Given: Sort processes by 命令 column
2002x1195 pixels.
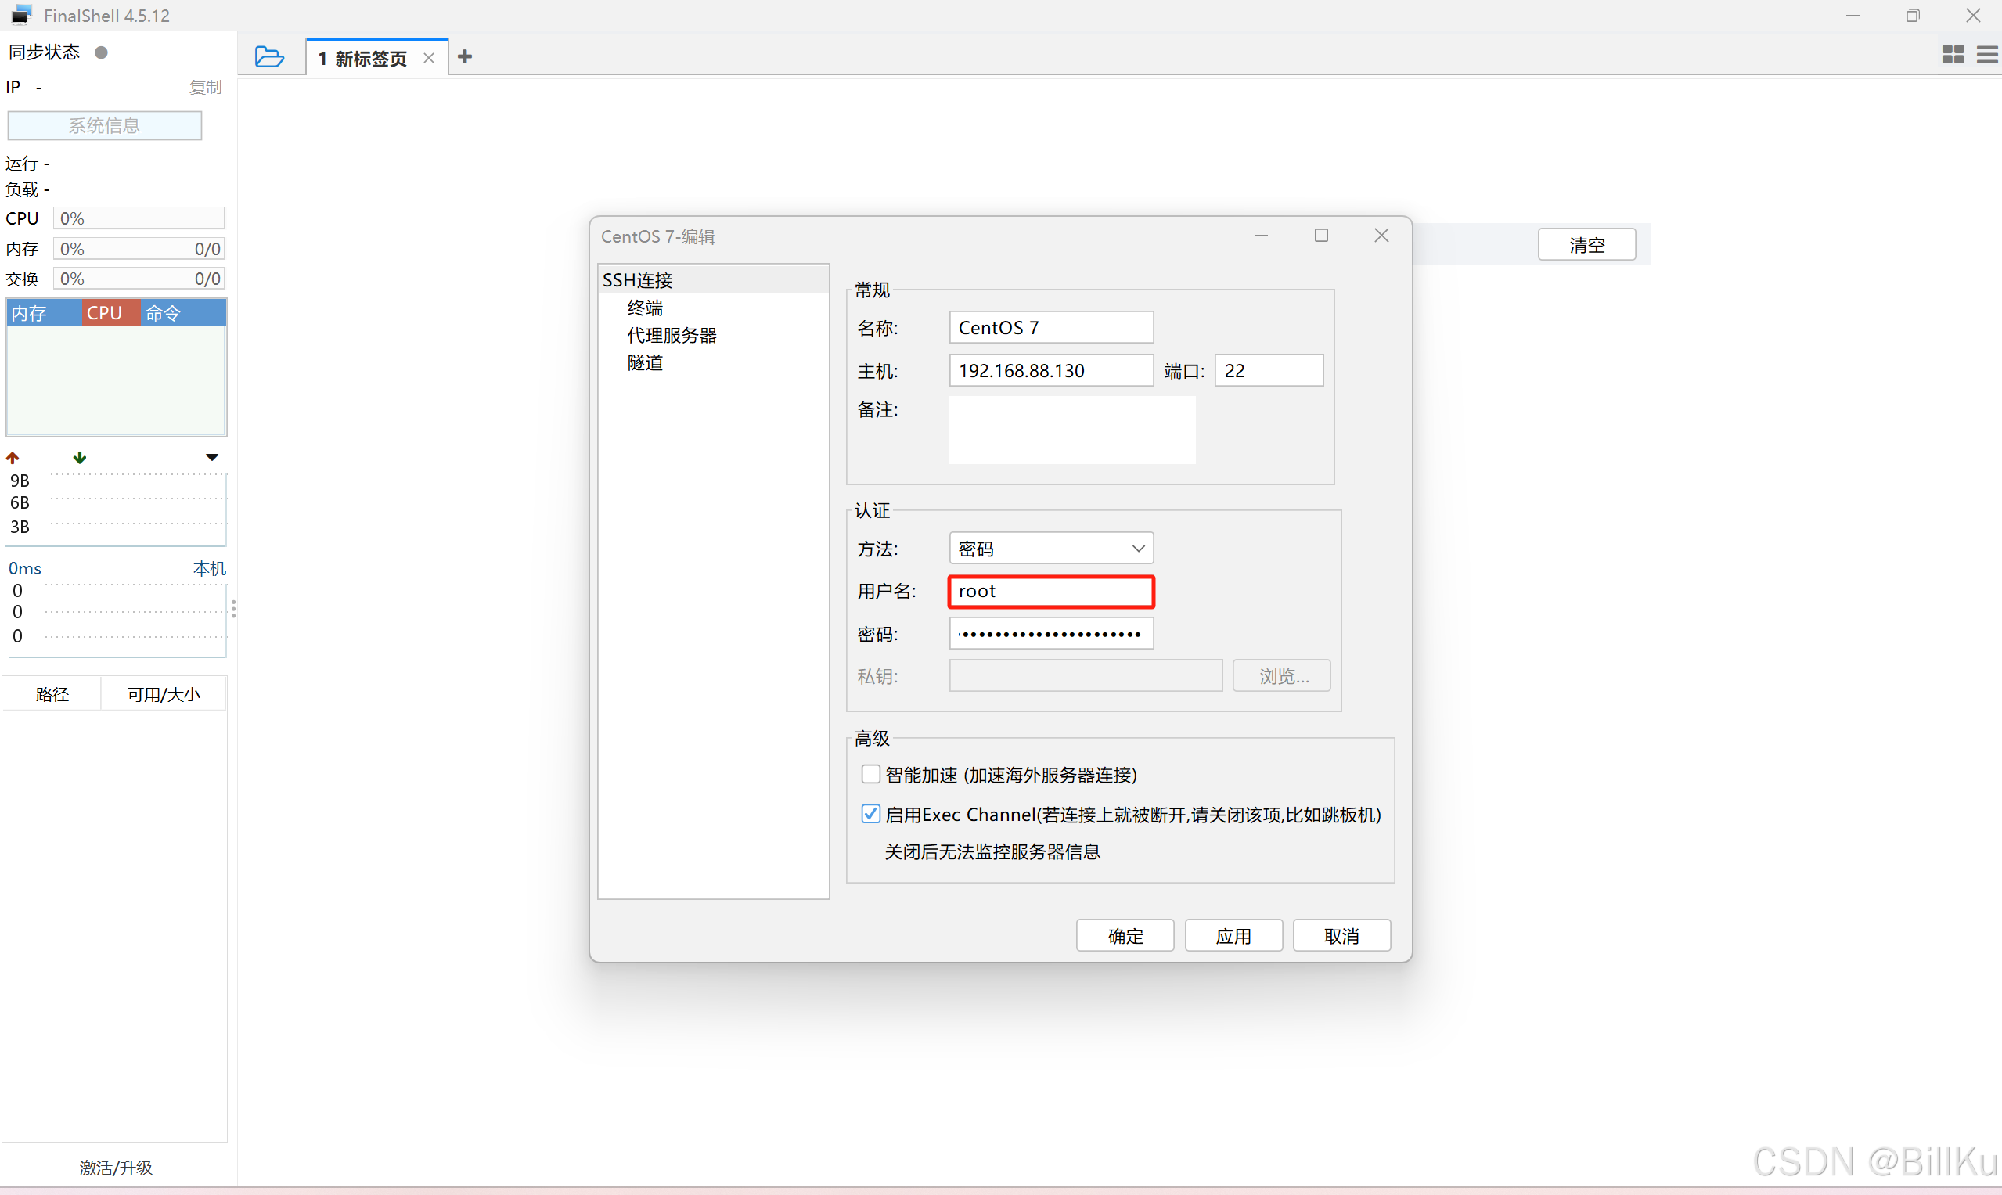Looking at the screenshot, I should tap(183, 312).
